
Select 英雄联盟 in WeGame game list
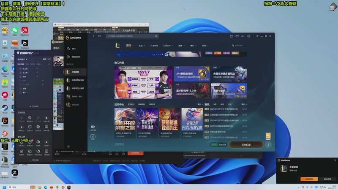tap(76, 72)
